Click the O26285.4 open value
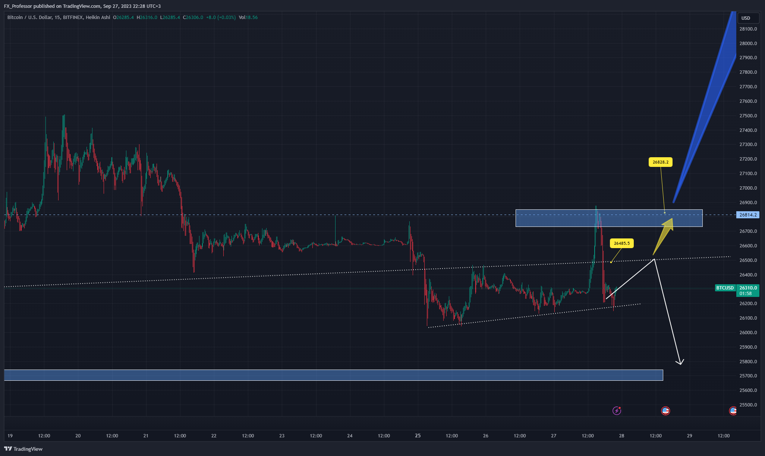Image resolution: width=765 pixels, height=456 pixels. click(123, 18)
